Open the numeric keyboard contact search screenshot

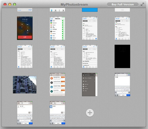pos(25,113)
